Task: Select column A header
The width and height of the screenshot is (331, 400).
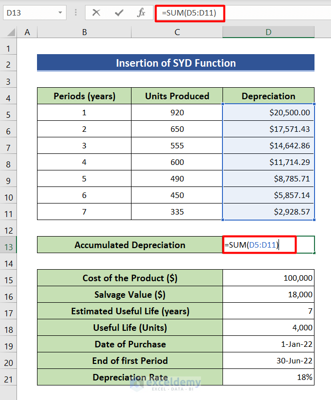Action: [27, 33]
